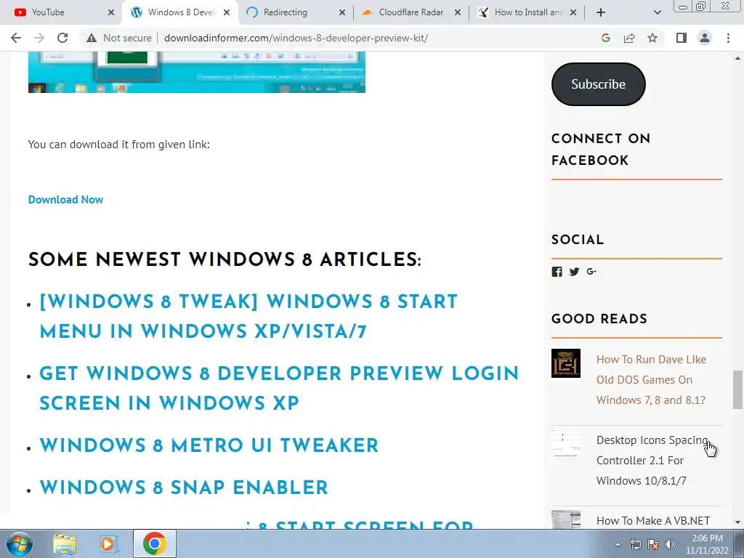Open a new tab with the plus button

pyautogui.click(x=601, y=12)
